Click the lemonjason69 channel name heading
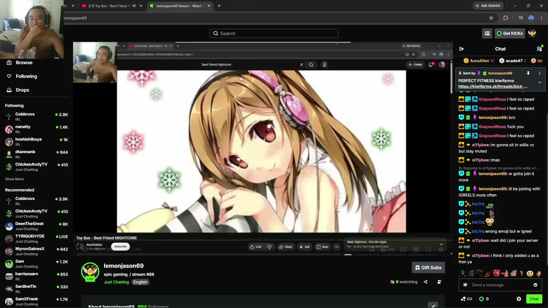This screenshot has height=308, width=548. point(123,266)
